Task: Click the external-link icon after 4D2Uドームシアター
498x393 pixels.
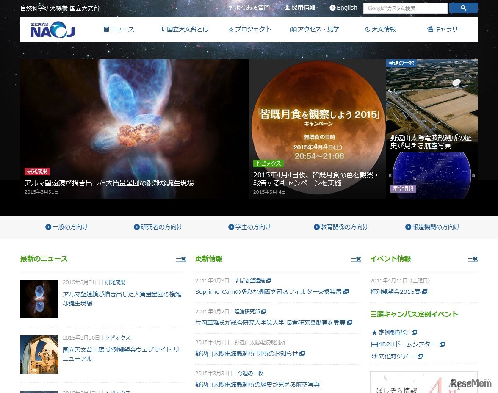Action: pyautogui.click(x=442, y=344)
